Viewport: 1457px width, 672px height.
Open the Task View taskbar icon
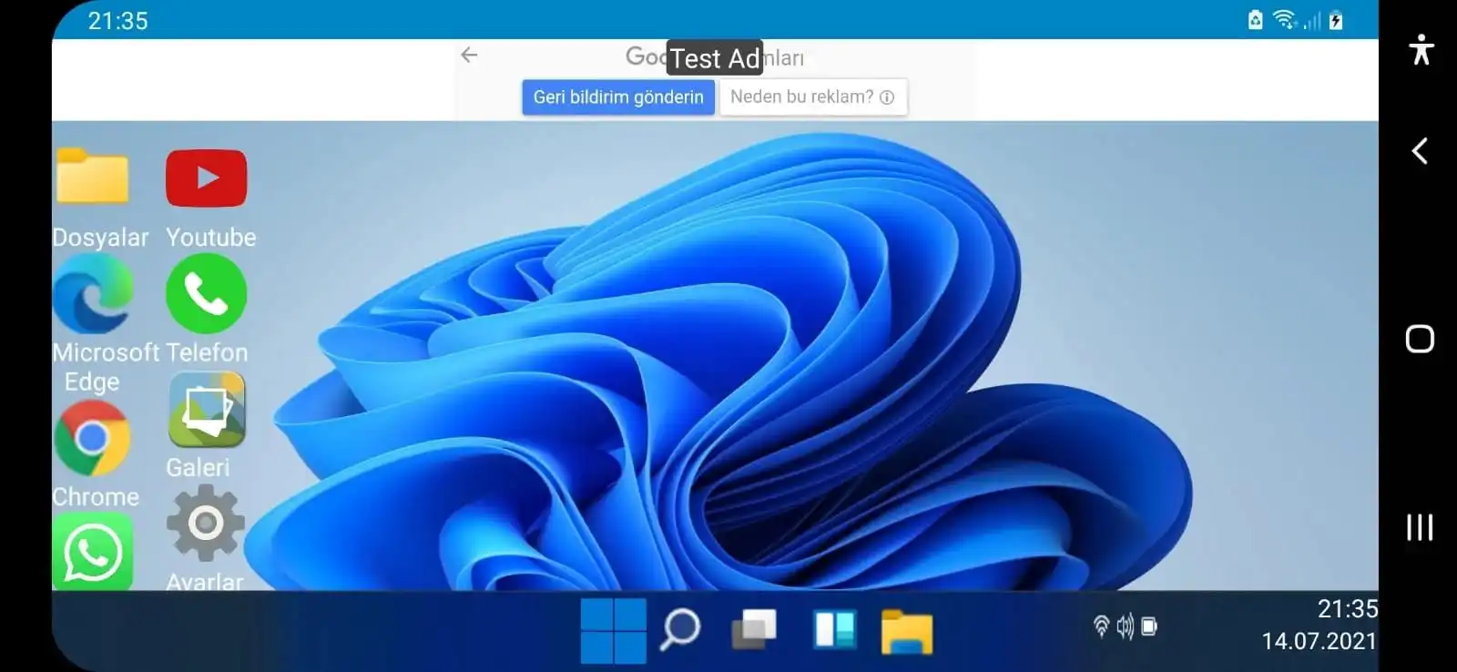point(754,629)
